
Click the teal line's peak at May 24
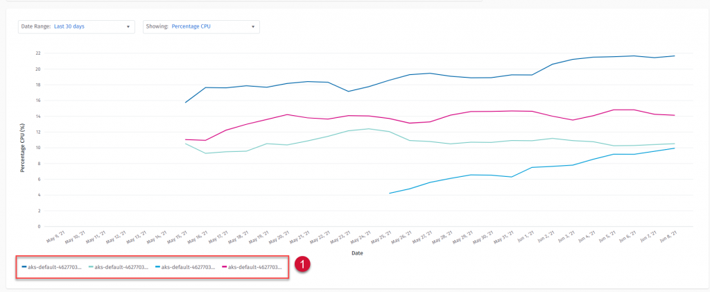coord(370,129)
